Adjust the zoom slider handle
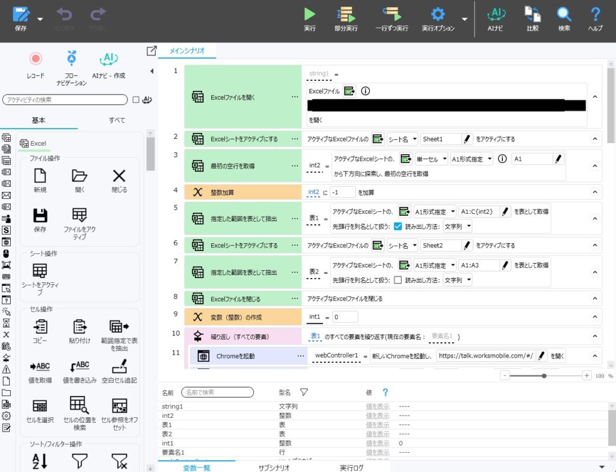The width and height of the screenshot is (616, 472). point(544,376)
